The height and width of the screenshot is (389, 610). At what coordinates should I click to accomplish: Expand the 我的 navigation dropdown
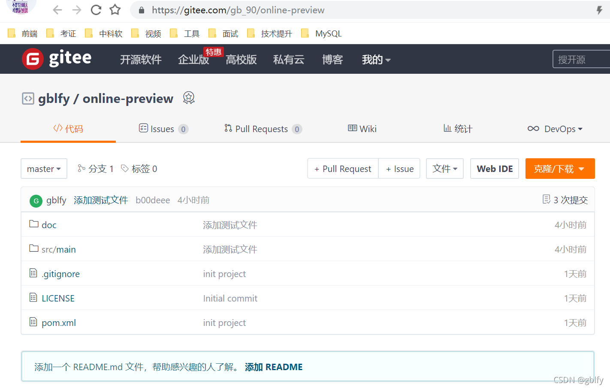pyautogui.click(x=376, y=60)
